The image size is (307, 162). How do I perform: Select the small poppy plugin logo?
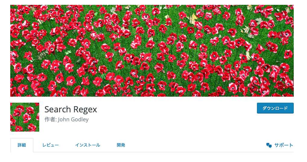(x=25, y=117)
